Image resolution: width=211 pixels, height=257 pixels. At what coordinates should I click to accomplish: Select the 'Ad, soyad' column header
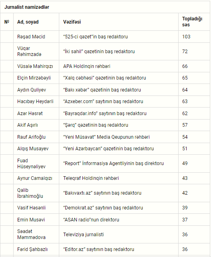click(x=28, y=22)
